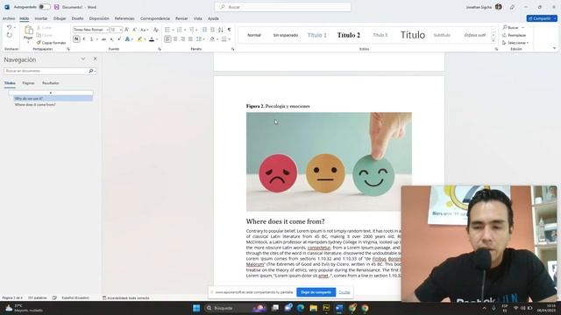This screenshot has width=561, height=315.
Task: Expand the bullet list dropdown
Action: point(174,30)
